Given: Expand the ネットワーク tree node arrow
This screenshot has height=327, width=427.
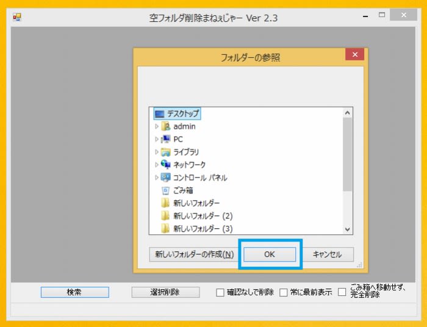Looking at the screenshot, I should [157, 165].
